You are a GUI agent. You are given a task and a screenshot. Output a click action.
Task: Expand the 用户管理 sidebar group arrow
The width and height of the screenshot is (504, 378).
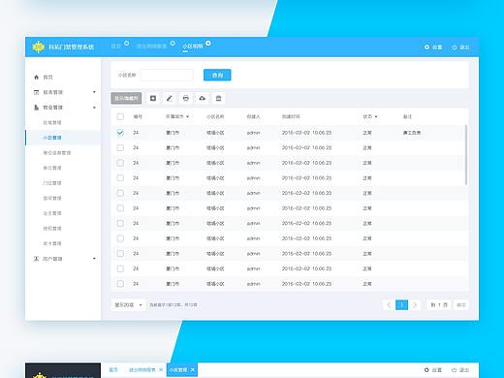(94, 259)
